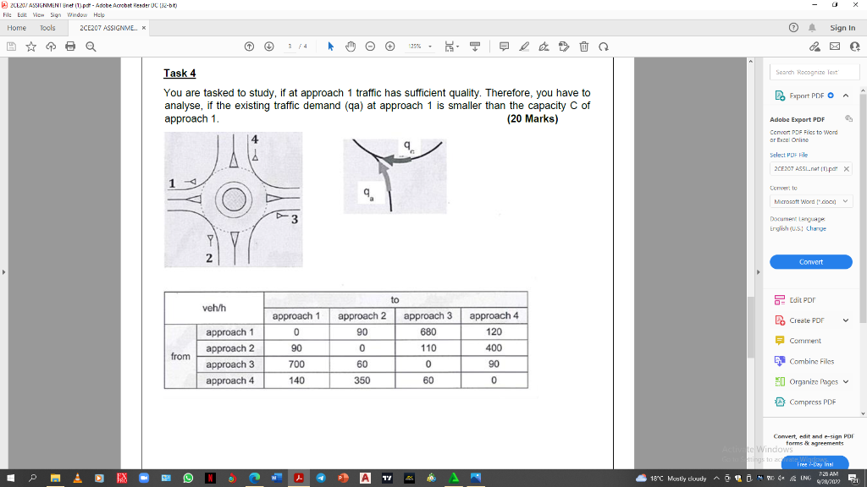Open the Help question mark icon
Screen dimensions: 867x487
point(793,28)
